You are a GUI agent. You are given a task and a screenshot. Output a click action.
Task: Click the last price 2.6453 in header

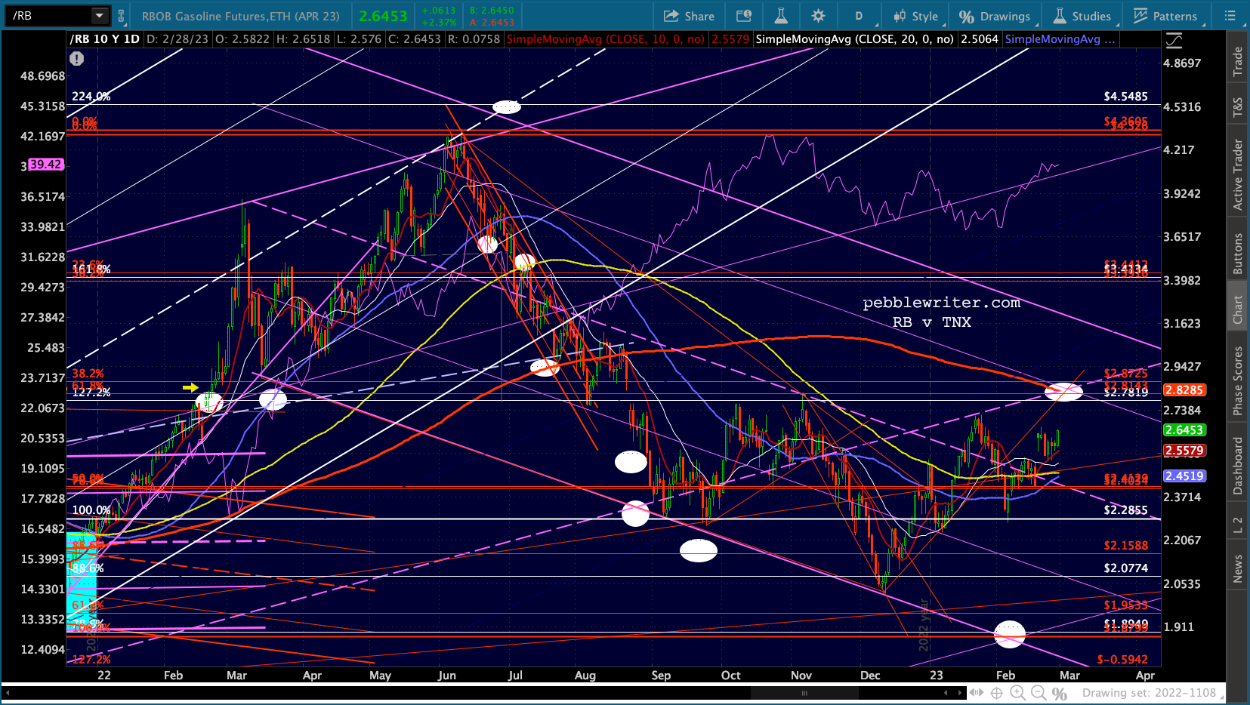coord(383,16)
